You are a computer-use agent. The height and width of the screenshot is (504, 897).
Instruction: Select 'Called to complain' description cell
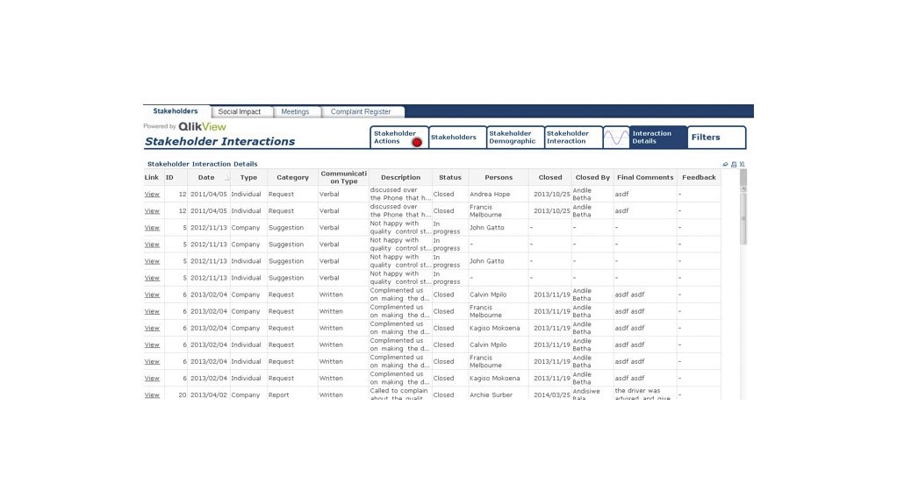coord(400,394)
